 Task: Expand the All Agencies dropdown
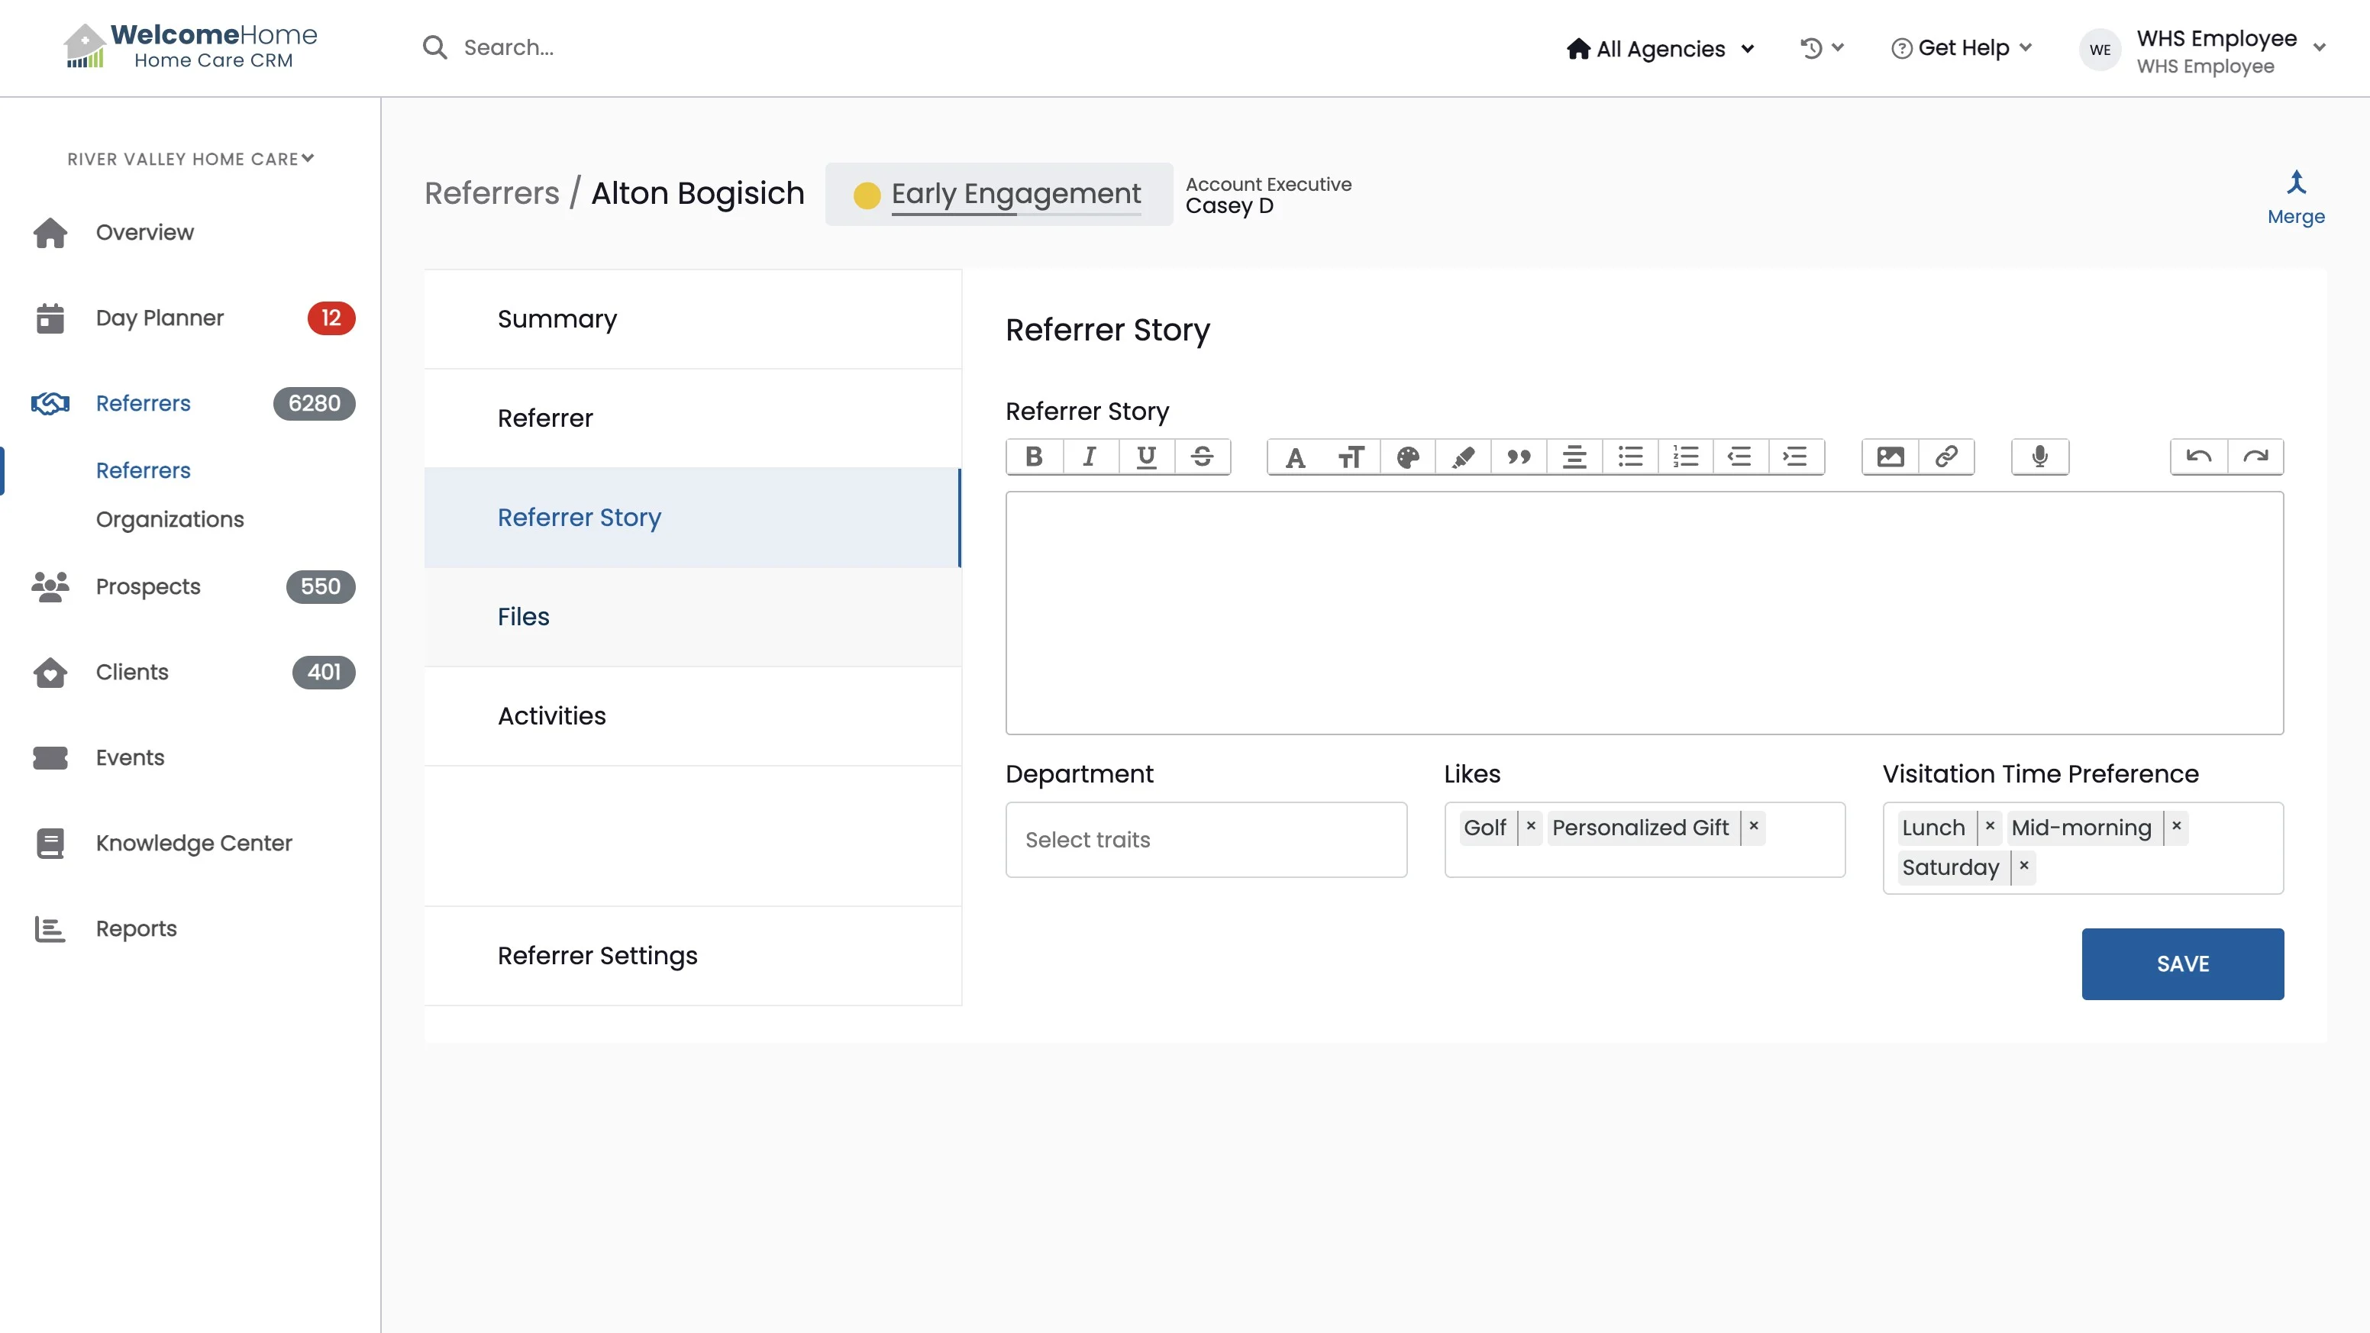(x=1661, y=49)
